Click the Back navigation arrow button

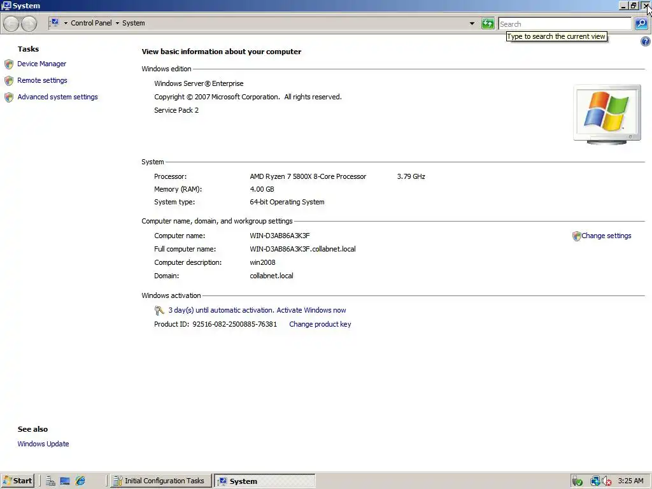(x=11, y=24)
